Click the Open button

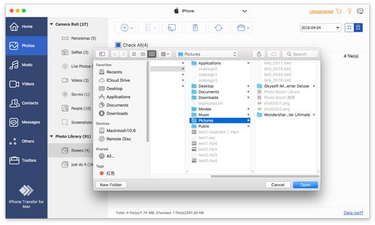pos(306,184)
